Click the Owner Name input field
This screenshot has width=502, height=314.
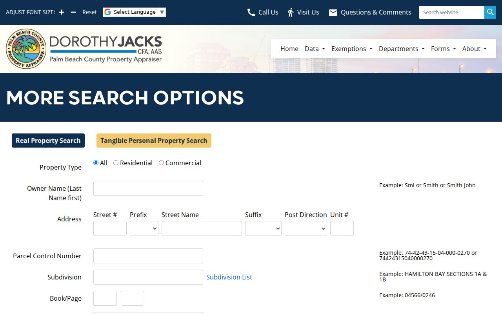point(148,188)
